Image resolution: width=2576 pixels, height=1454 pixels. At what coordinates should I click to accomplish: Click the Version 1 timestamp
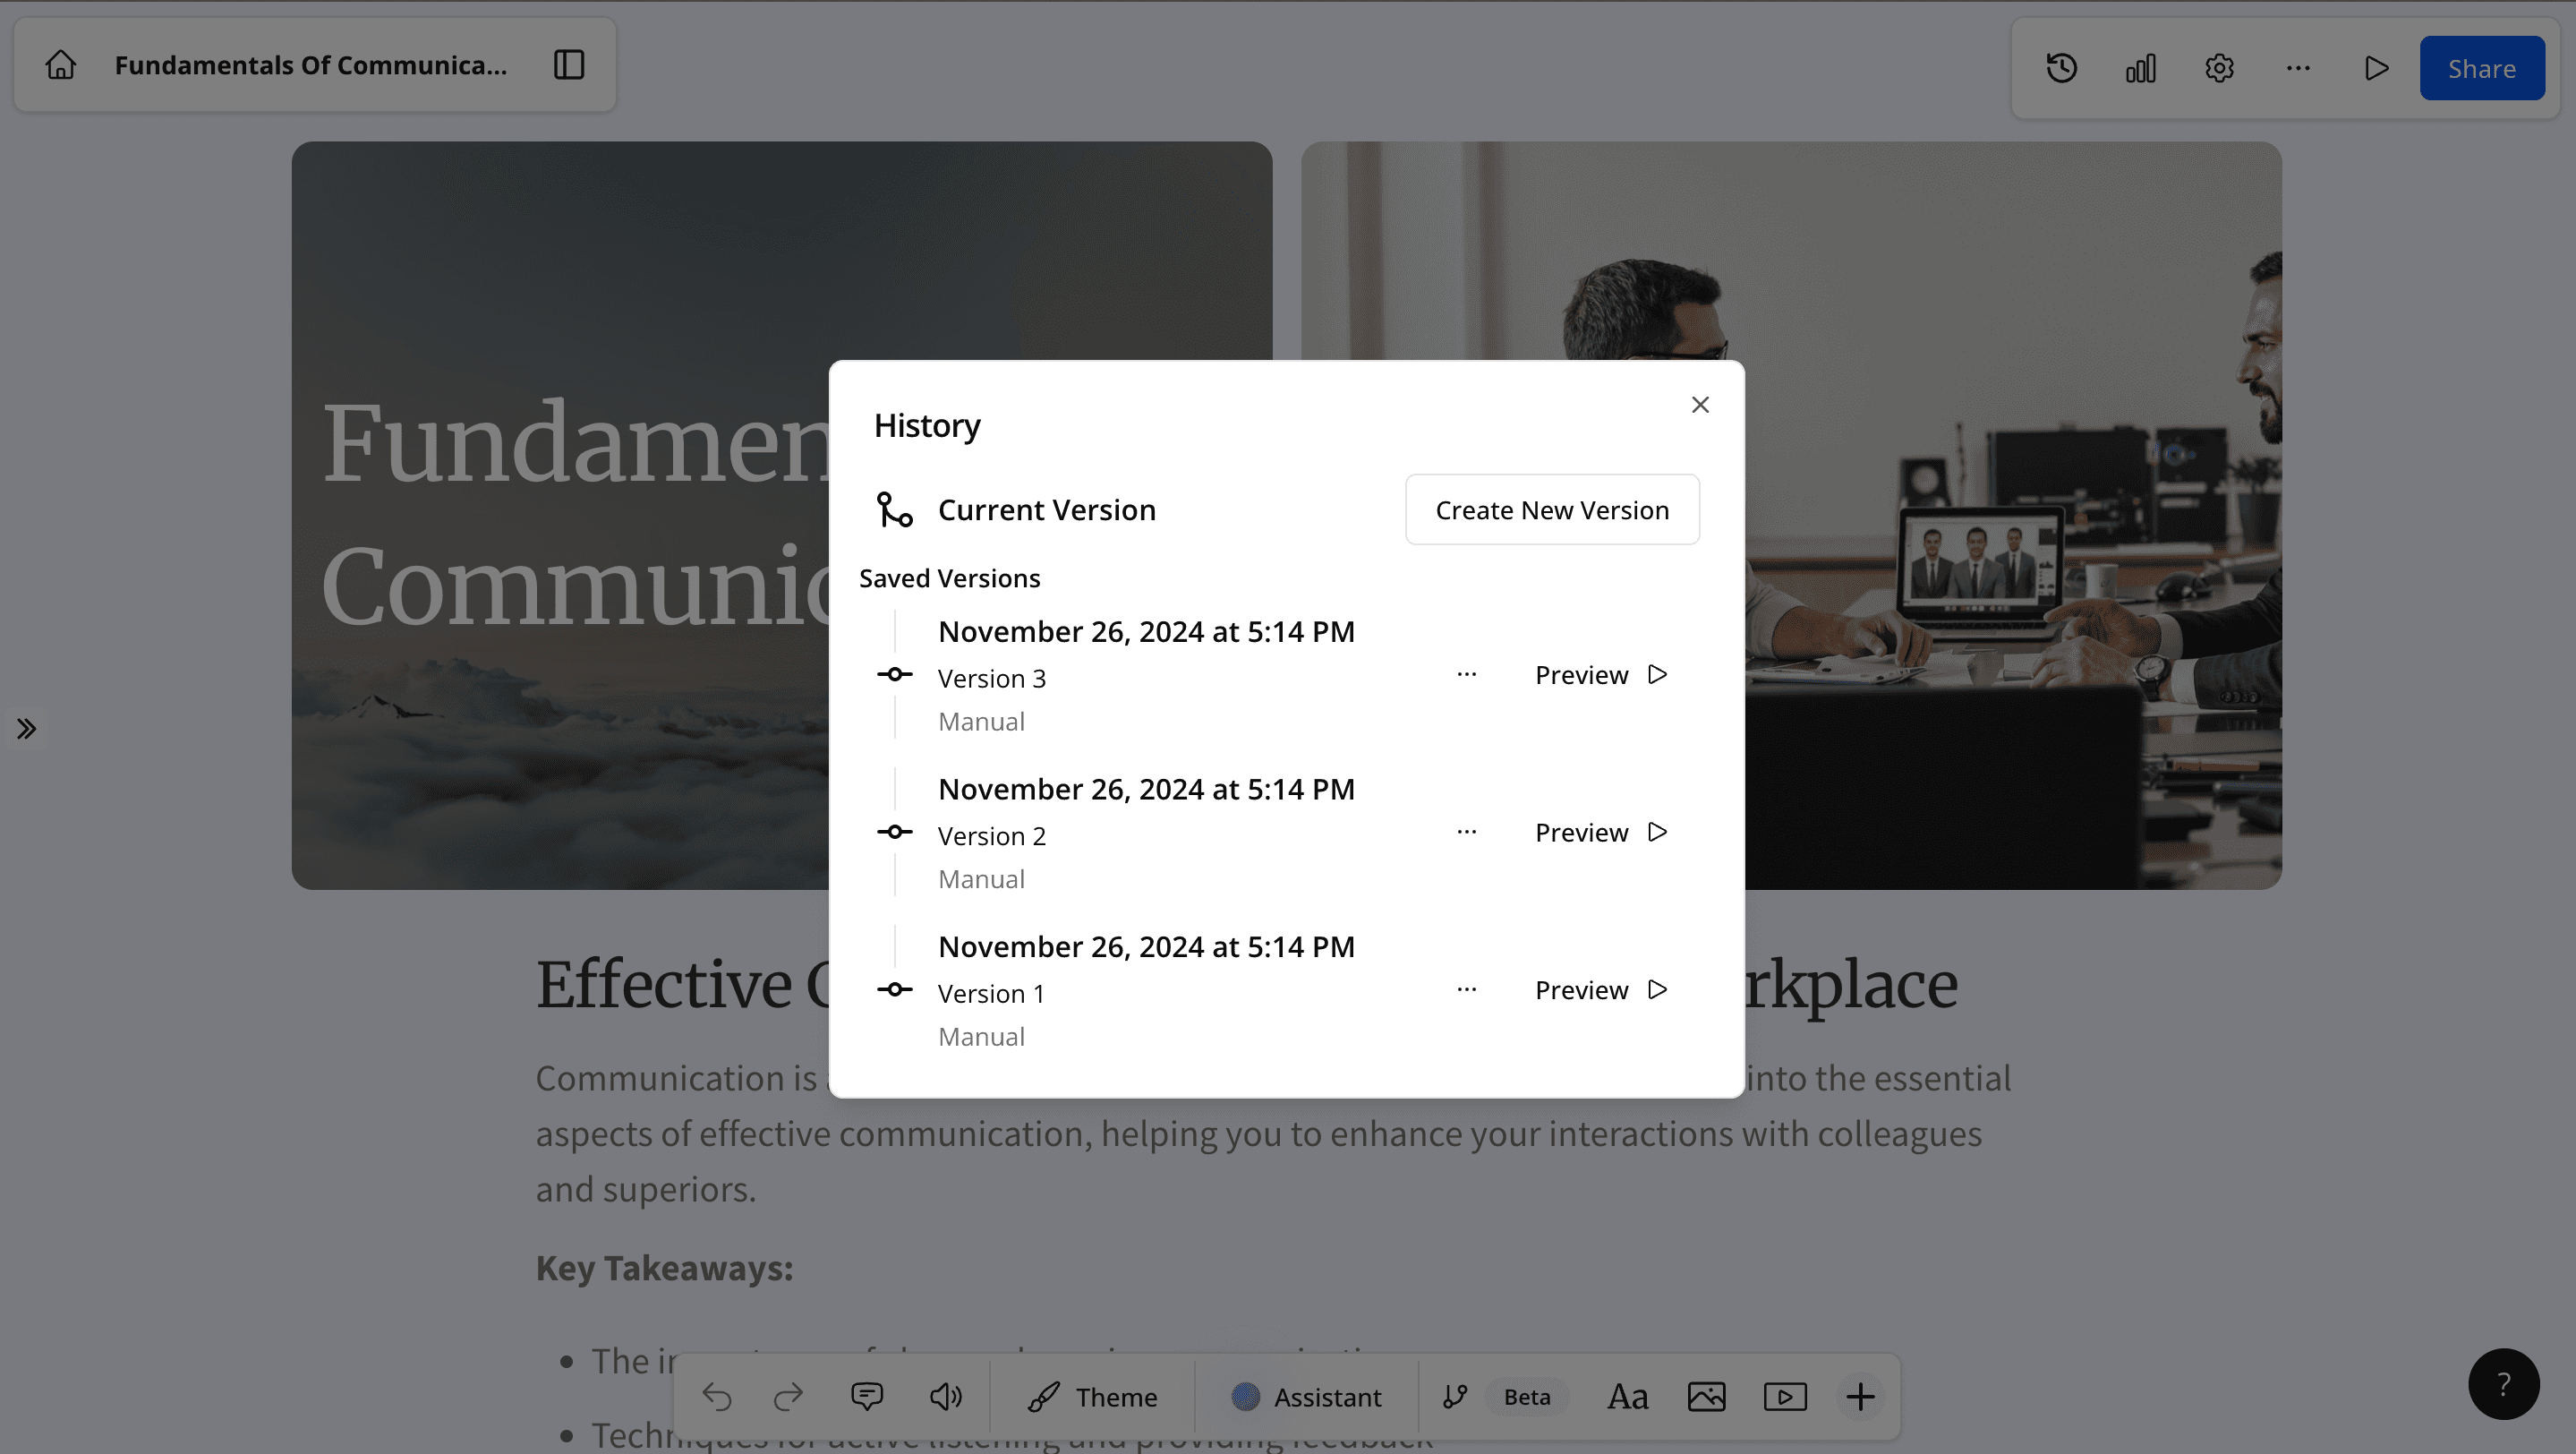(1146, 947)
